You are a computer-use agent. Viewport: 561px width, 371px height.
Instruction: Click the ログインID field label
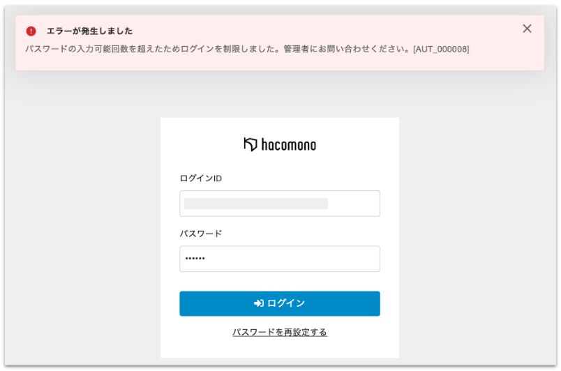[x=200, y=179]
